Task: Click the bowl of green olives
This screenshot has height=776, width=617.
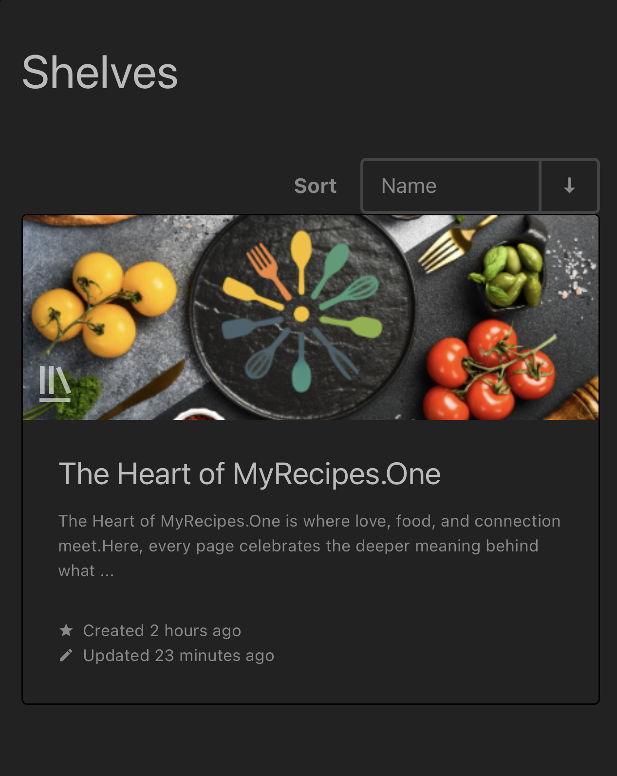Action: [x=511, y=274]
